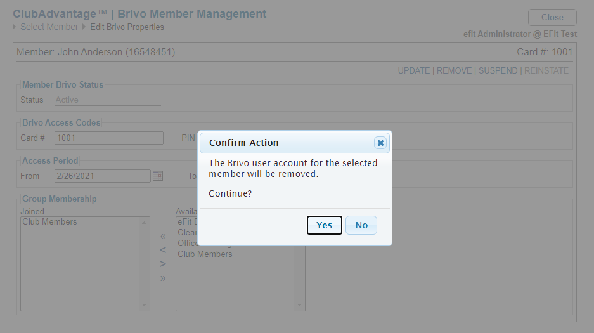Screen dimensions: 594x333
Task: Click the single right arrow >
Action: coord(163,264)
